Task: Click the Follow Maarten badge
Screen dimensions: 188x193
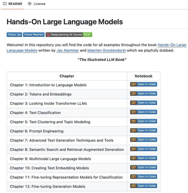Action: coord(34,35)
